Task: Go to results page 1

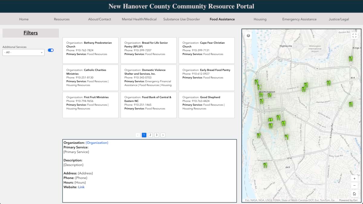Action: click(x=144, y=135)
